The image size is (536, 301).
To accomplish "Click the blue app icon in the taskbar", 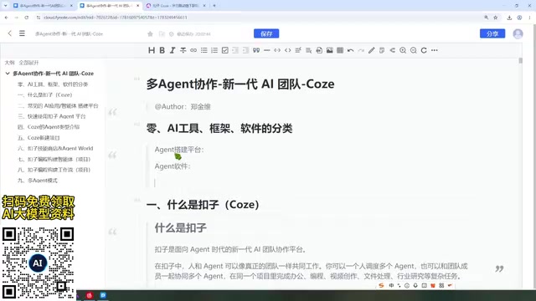I will pos(103,295).
